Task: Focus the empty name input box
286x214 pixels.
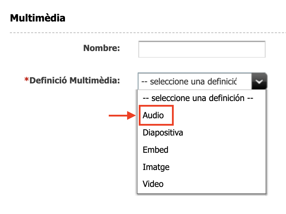Action: pos(202,49)
